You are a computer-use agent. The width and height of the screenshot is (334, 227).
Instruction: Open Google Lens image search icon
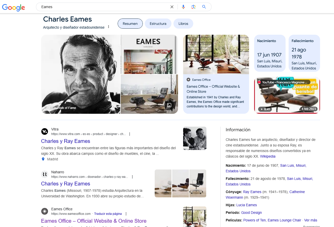click(194, 7)
